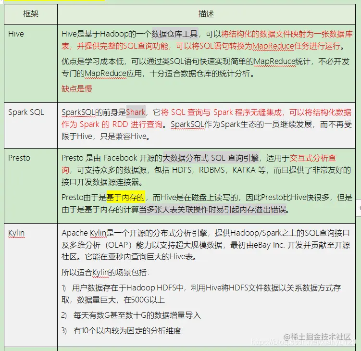This screenshot has width=361, height=351.
Task: Select the Hive framework cell
Action: click(31, 63)
